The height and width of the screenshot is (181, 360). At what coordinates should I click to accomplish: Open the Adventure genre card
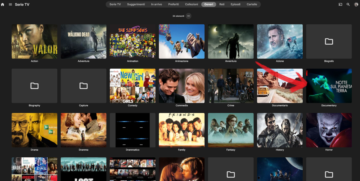pos(83,41)
